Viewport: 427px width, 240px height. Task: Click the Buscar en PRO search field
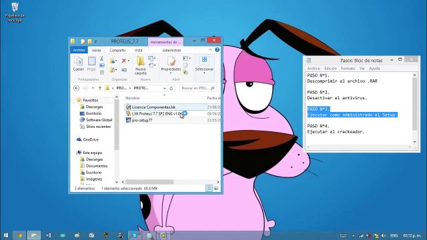197,88
